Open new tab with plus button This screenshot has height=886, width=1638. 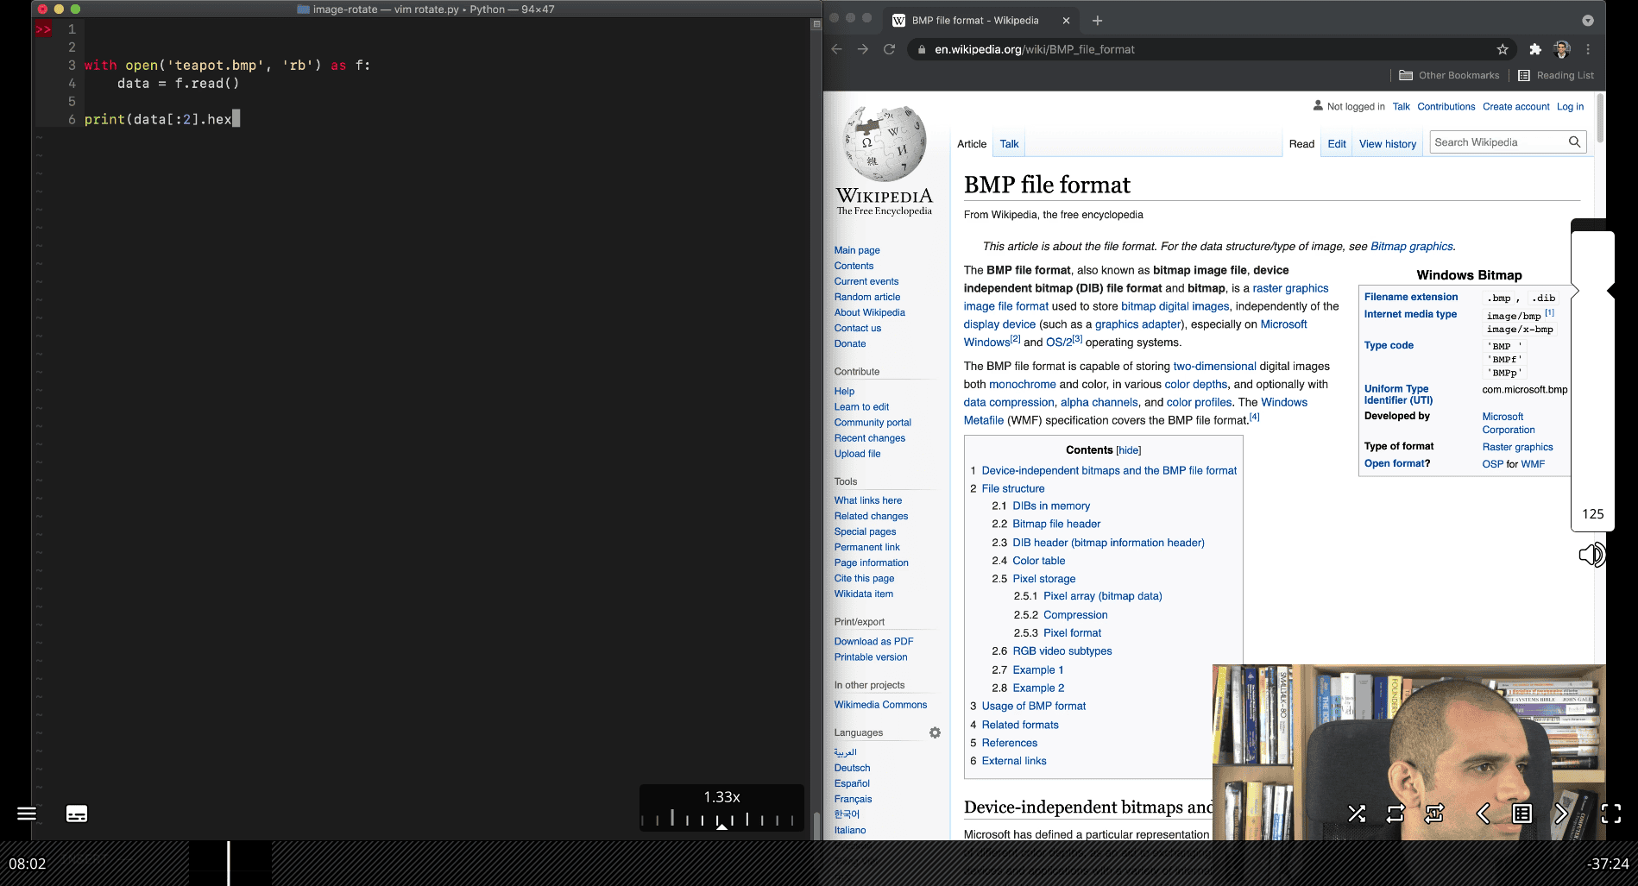(x=1097, y=21)
